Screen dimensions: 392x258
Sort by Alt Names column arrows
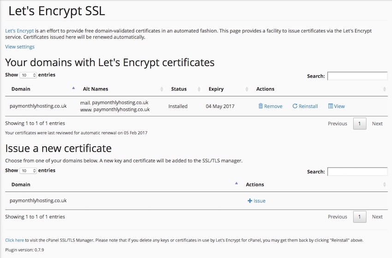tap(162, 89)
